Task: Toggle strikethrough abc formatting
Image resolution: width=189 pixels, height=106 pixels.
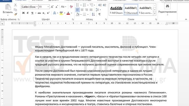Action: pyautogui.click(x=39, y=13)
